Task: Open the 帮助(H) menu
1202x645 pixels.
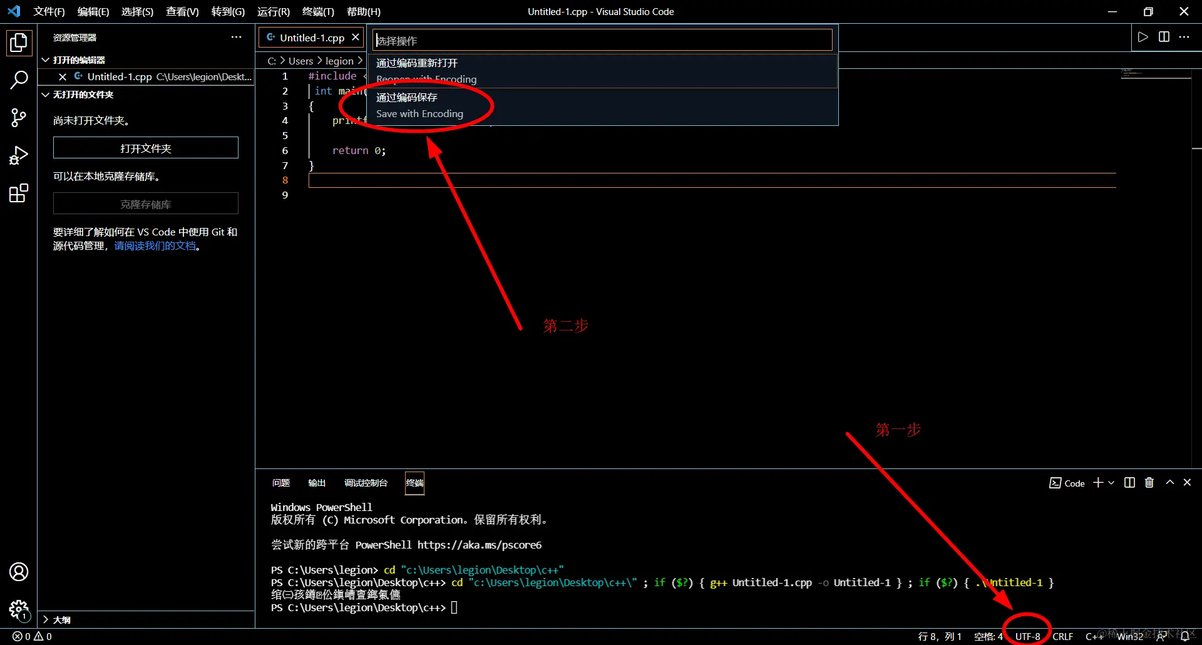Action: (x=364, y=12)
